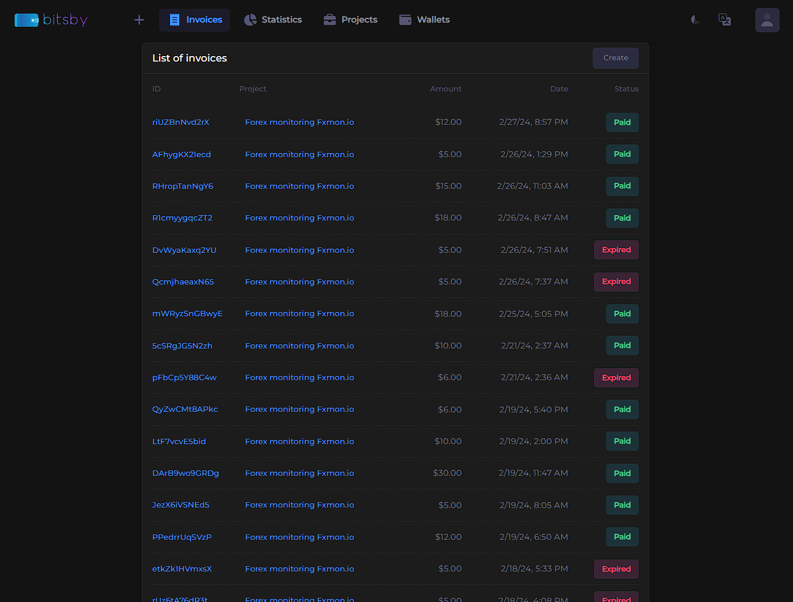Open the user profile avatar menu
This screenshot has width=793, height=602.
point(767,20)
